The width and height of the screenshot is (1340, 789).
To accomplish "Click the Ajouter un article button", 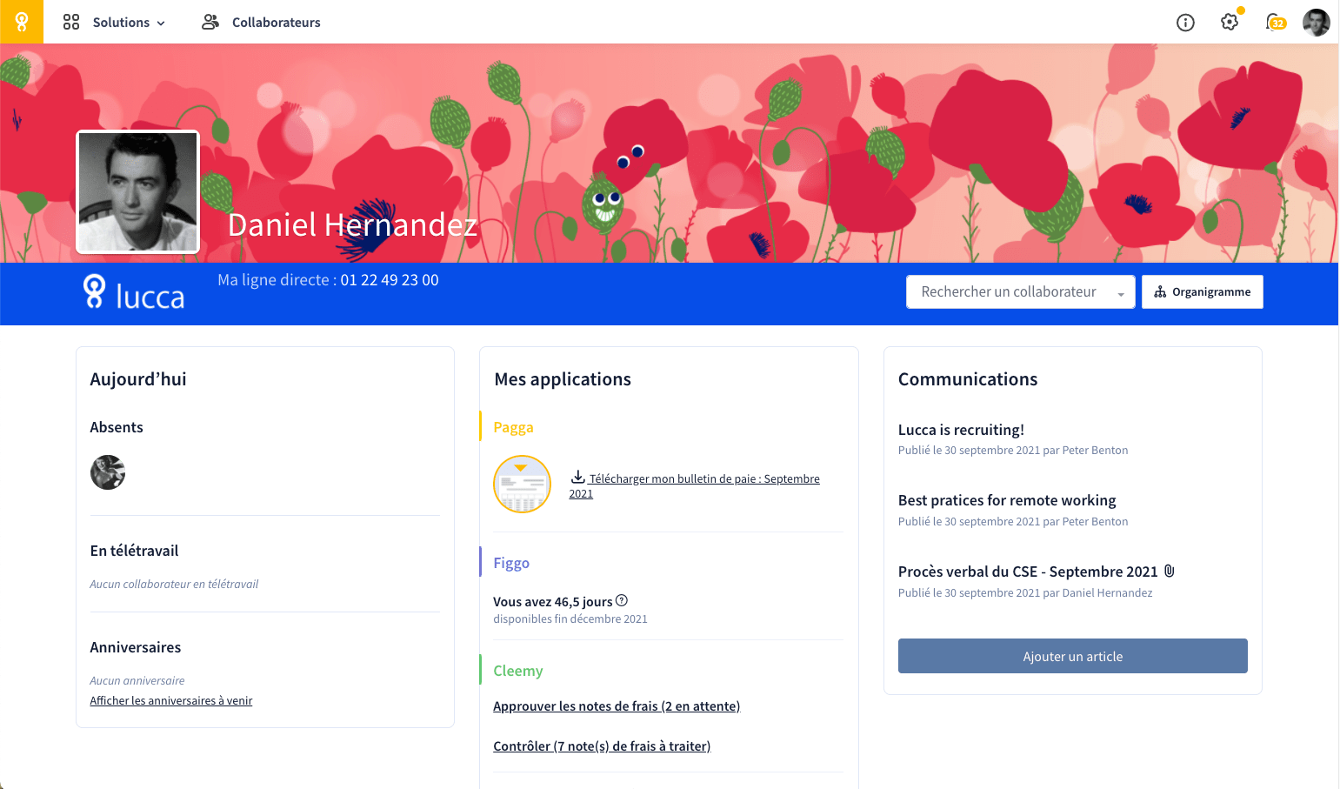I will point(1073,656).
